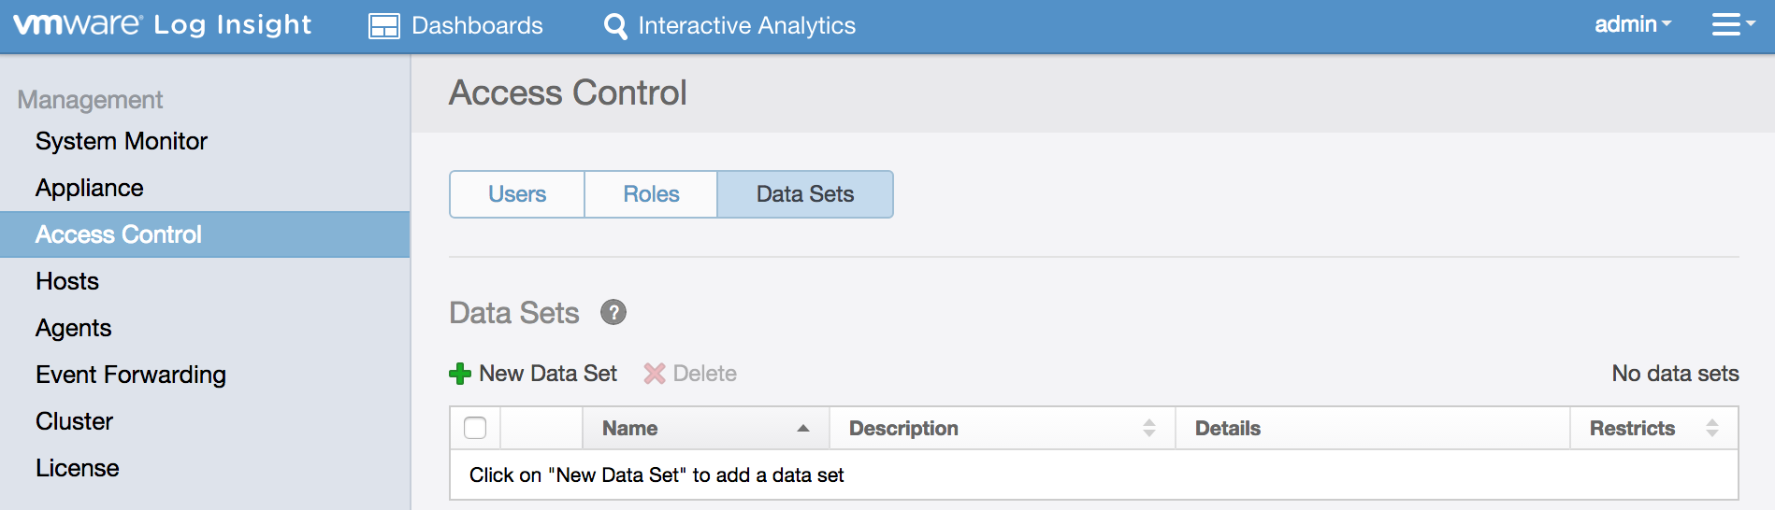This screenshot has width=1775, height=510.
Task: Toggle the select-all data sets checkbox
Action: [x=475, y=428]
